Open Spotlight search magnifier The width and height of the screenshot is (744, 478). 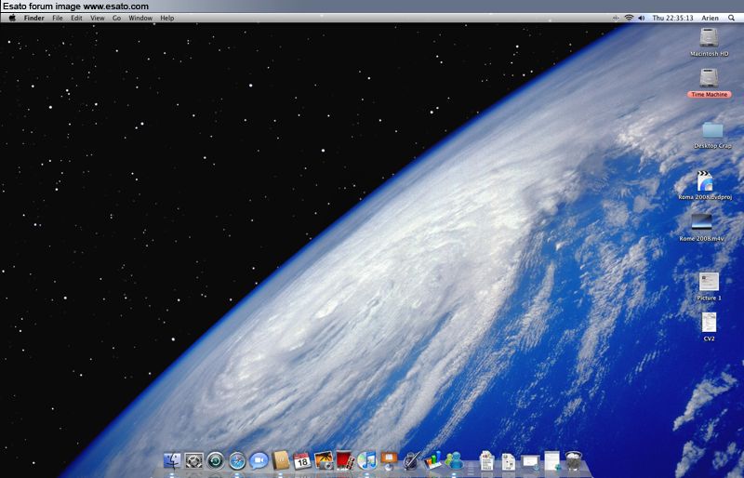click(731, 18)
